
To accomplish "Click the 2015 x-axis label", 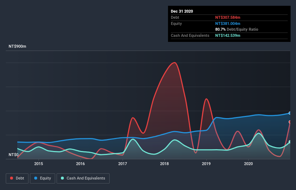I will click(39, 164).
